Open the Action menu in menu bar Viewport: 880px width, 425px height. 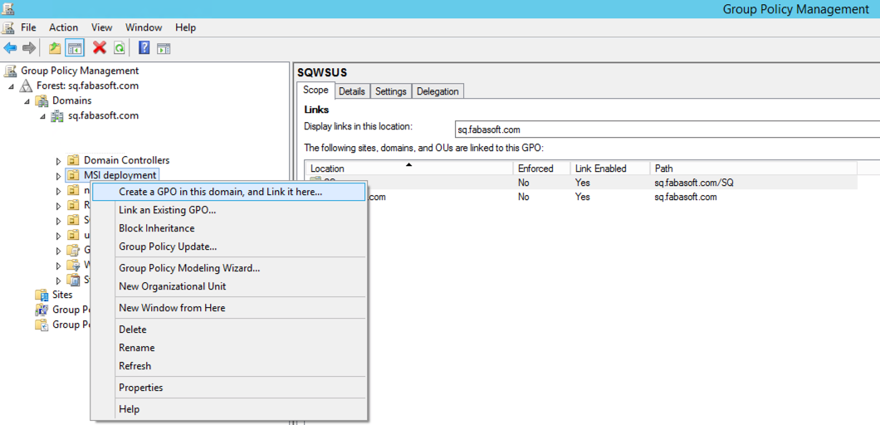tap(63, 27)
